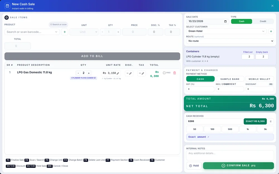The image size is (279, 174).
Task: Click the Price input field
Action: pyautogui.click(x=134, y=32)
